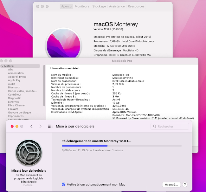Screen dimensions: 206x192
Task: Select Appareil photo in the sidebar
Action: tap(17, 77)
